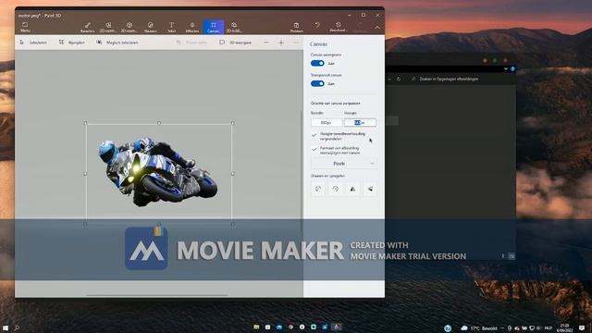Flip canvas horizontally icon
Image resolution: width=592 pixels, height=333 pixels.
[x=352, y=189]
